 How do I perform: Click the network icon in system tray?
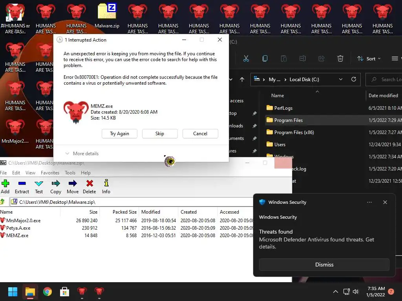[346, 292]
